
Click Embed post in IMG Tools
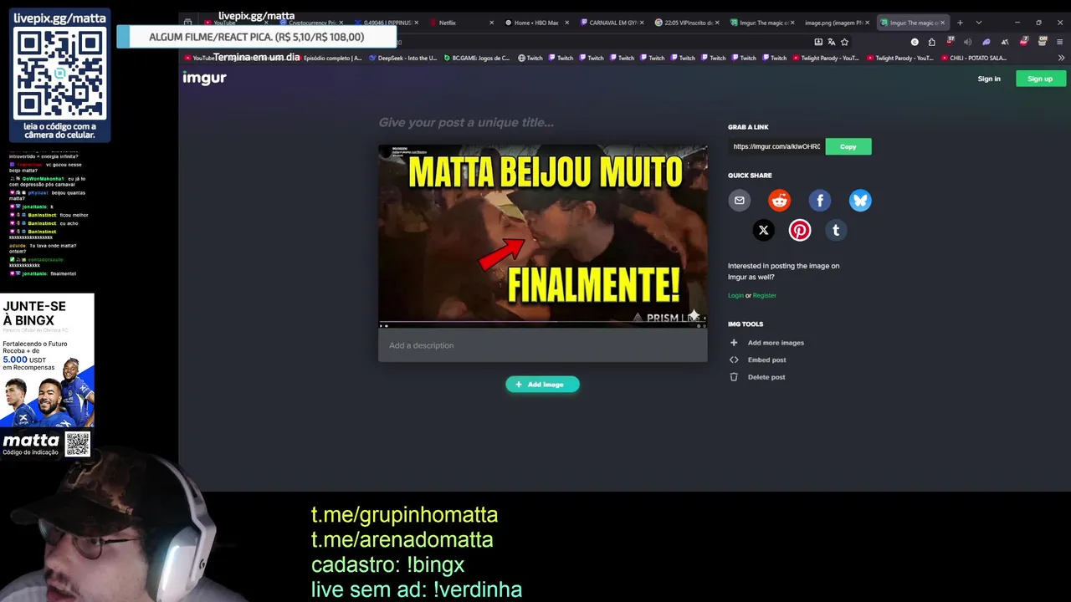pos(758,360)
